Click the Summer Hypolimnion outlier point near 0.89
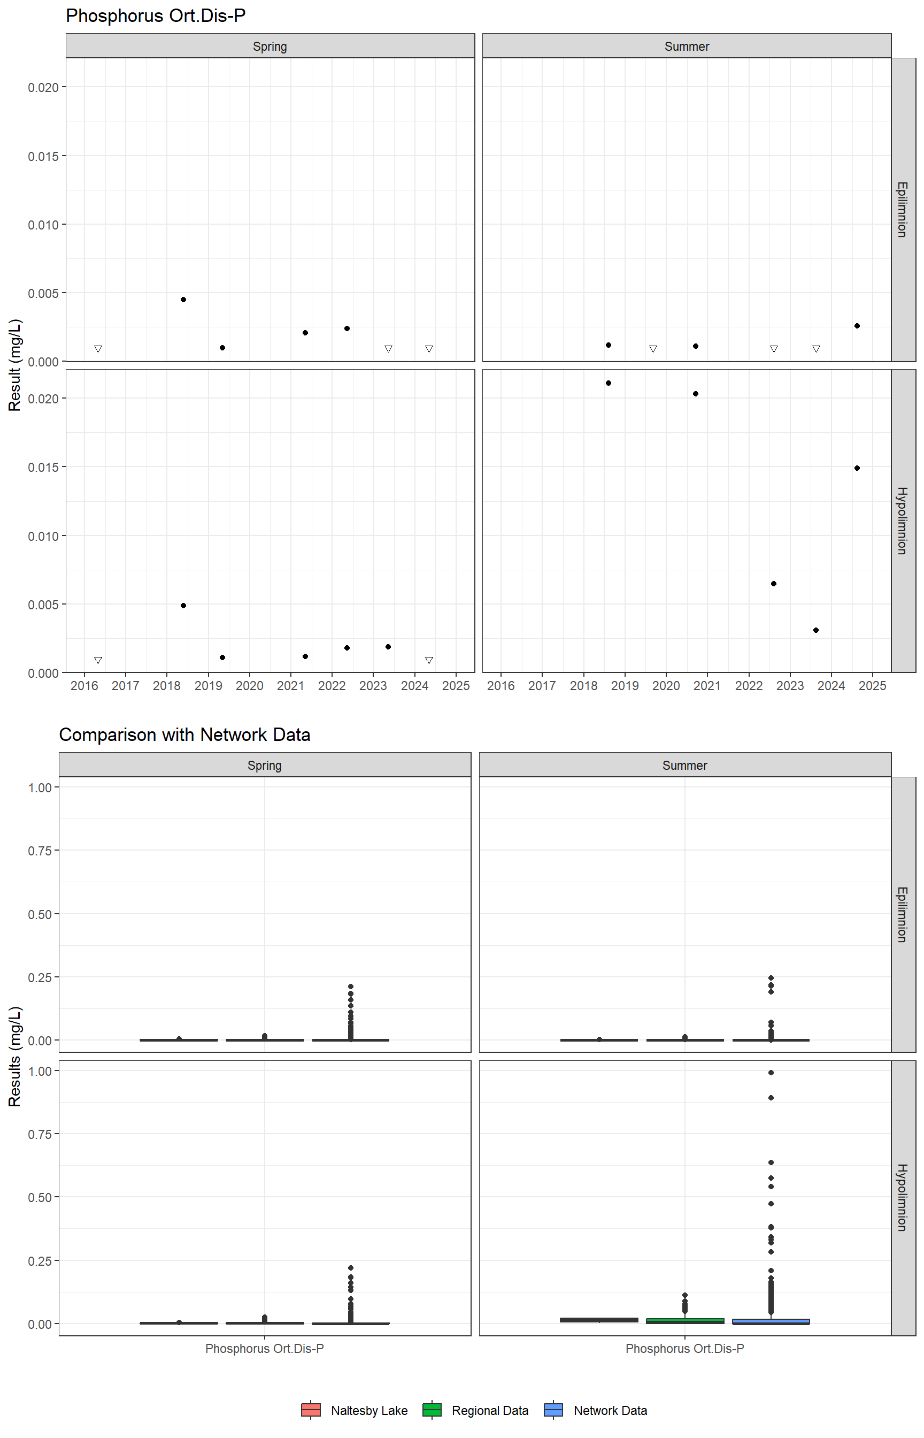 pos(771,1098)
